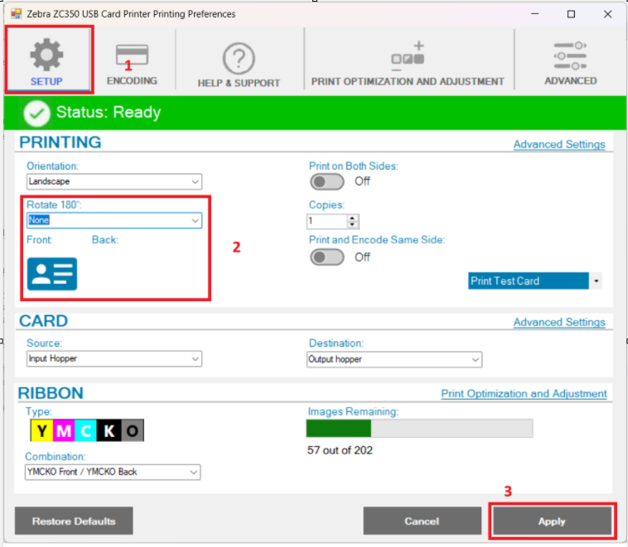Click the Help & Support question mark icon
Image resolution: width=628 pixels, height=547 pixels.
239,59
